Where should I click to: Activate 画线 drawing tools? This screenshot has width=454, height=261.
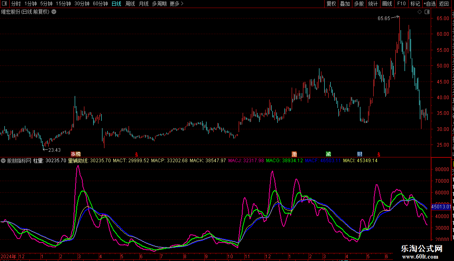coord(387,4)
